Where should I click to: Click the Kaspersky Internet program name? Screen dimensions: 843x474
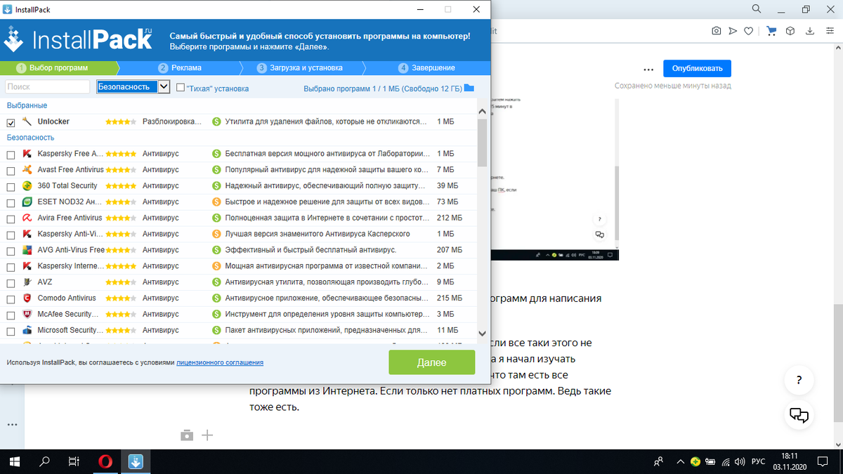(x=70, y=266)
